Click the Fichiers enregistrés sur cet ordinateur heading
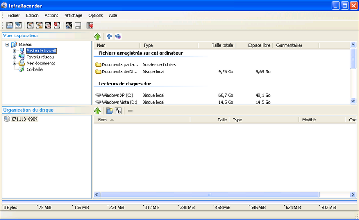Viewport: 359px width, 220px height. pos(141,53)
